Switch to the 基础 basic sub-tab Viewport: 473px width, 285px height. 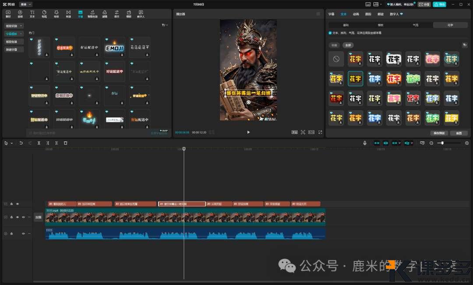pos(346,25)
